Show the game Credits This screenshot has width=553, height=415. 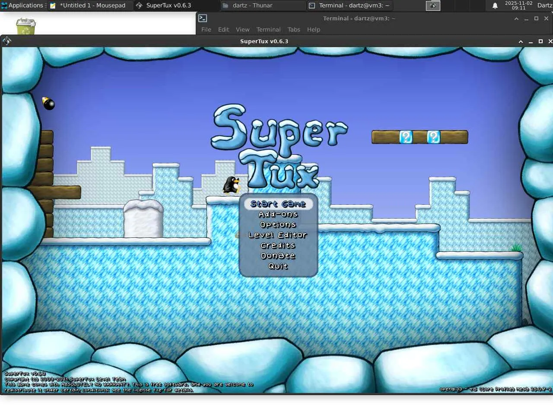[278, 246]
